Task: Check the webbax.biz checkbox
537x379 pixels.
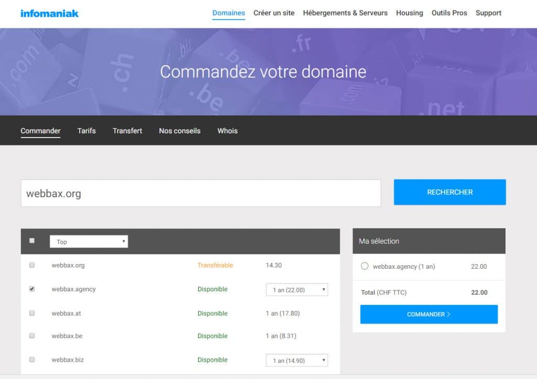Action: tap(32, 360)
